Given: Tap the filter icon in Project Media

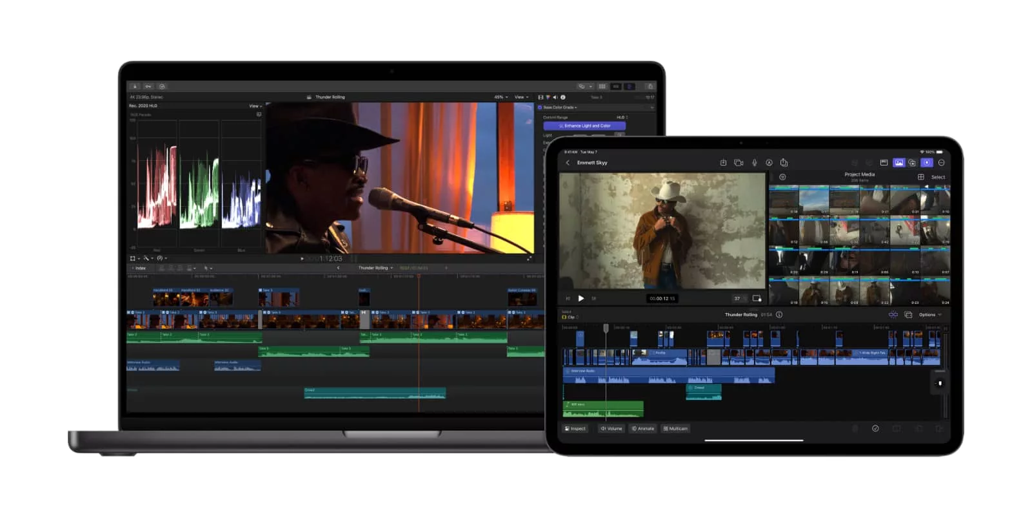Looking at the screenshot, I should [x=782, y=177].
